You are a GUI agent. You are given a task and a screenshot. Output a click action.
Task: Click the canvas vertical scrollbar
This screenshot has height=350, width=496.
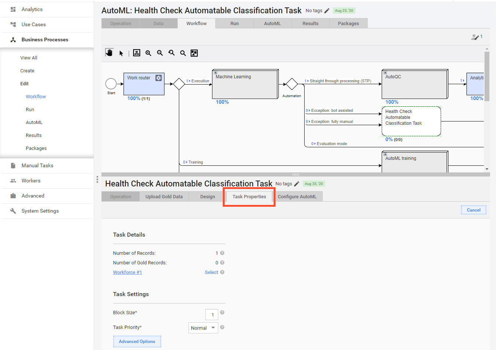click(487, 76)
